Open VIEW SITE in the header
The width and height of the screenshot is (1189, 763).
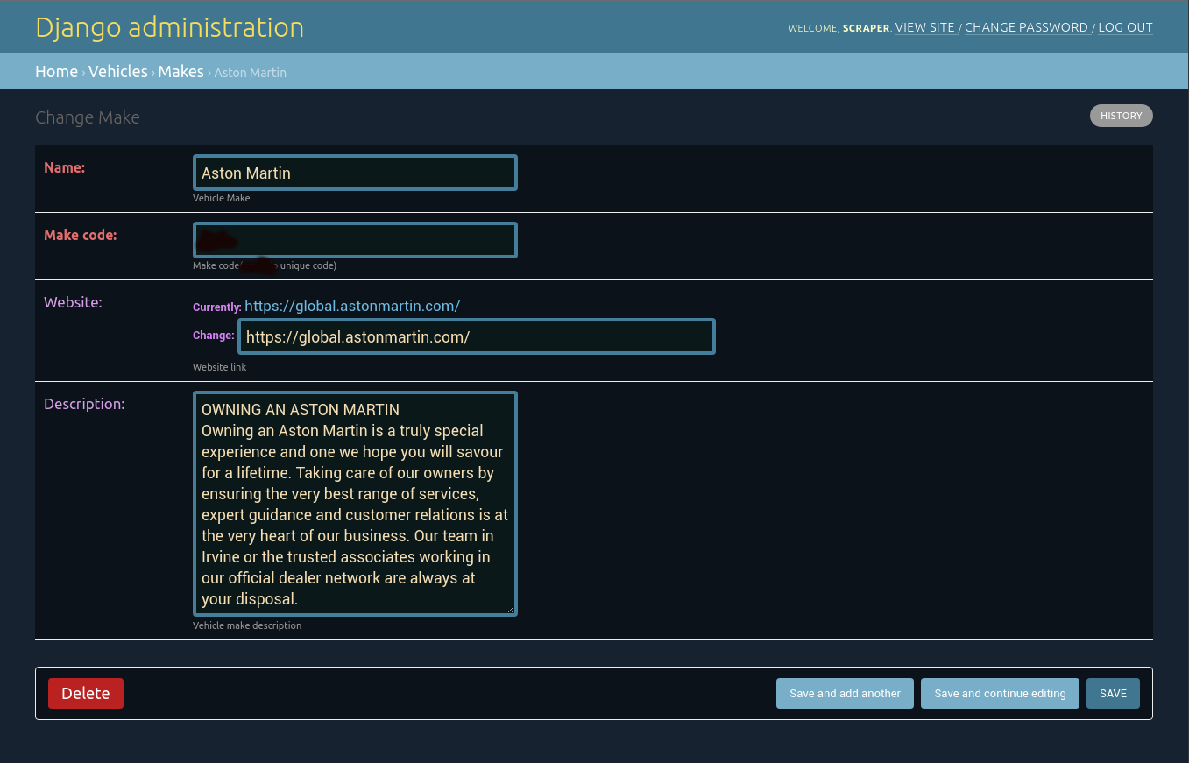pos(925,27)
